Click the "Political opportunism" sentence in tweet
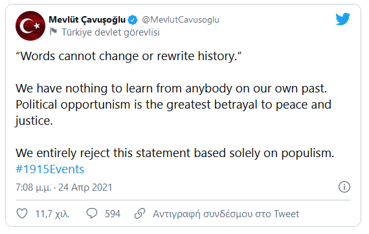The height and width of the screenshot is (234, 369). [x=173, y=112]
